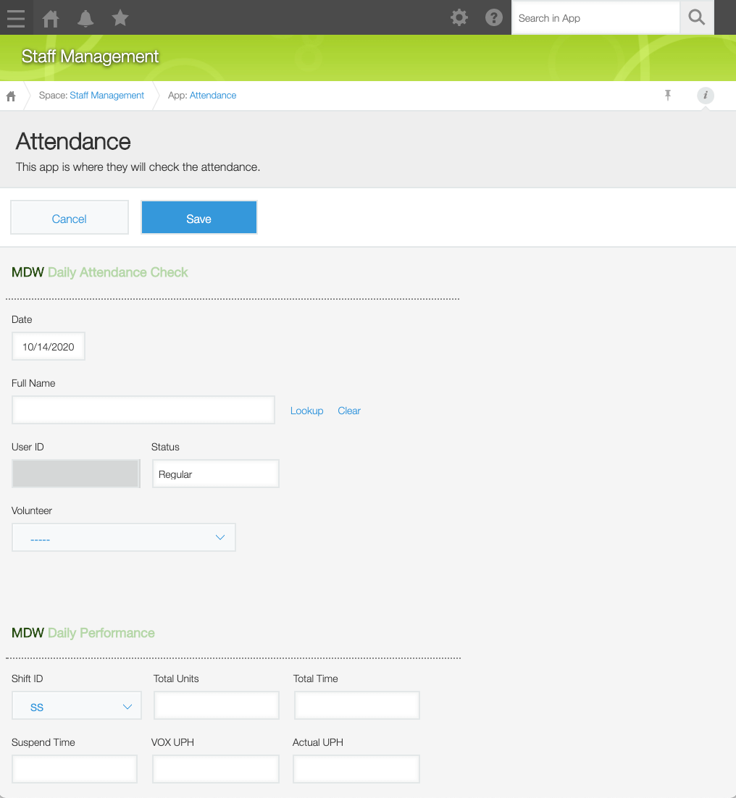The height and width of the screenshot is (798, 736).
Task: Open the Attendance app link
Action: pos(213,95)
